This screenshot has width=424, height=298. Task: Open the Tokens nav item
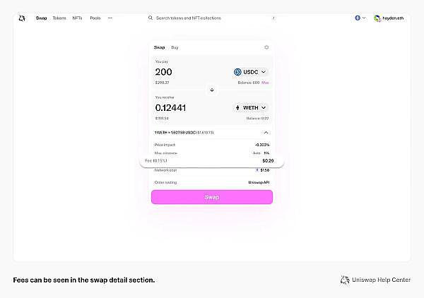click(59, 18)
